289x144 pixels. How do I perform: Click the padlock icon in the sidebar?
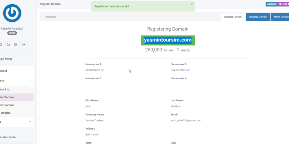click(x=8, y=45)
